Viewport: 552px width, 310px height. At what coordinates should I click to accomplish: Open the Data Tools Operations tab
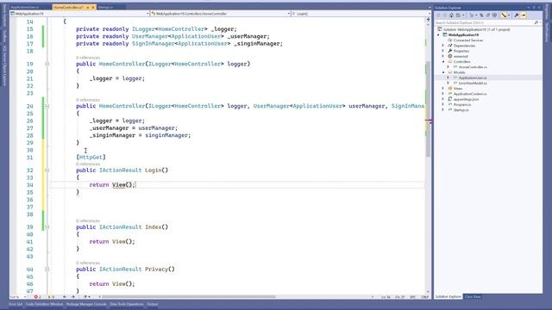pyautogui.click(x=127, y=304)
